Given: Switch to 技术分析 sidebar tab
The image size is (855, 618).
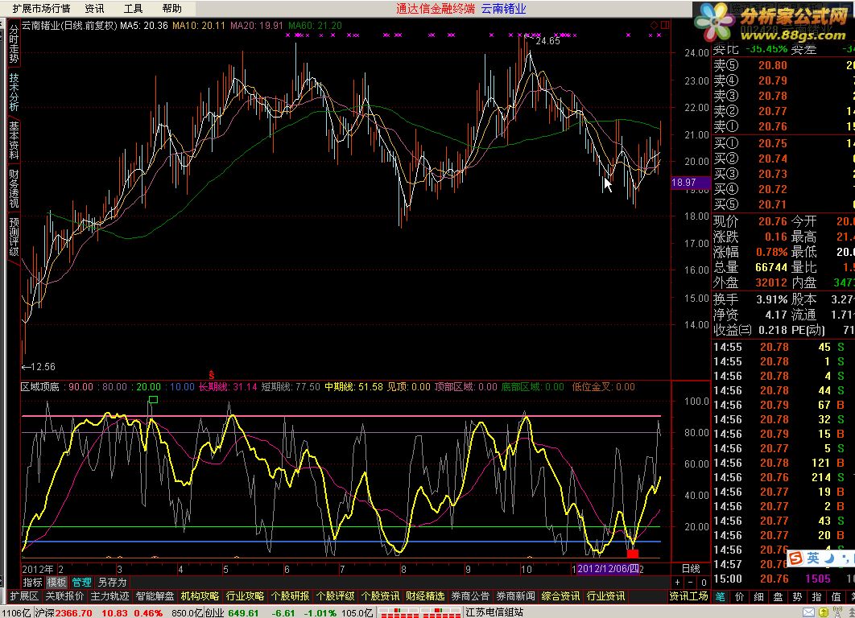Looking at the screenshot, I should [x=14, y=92].
